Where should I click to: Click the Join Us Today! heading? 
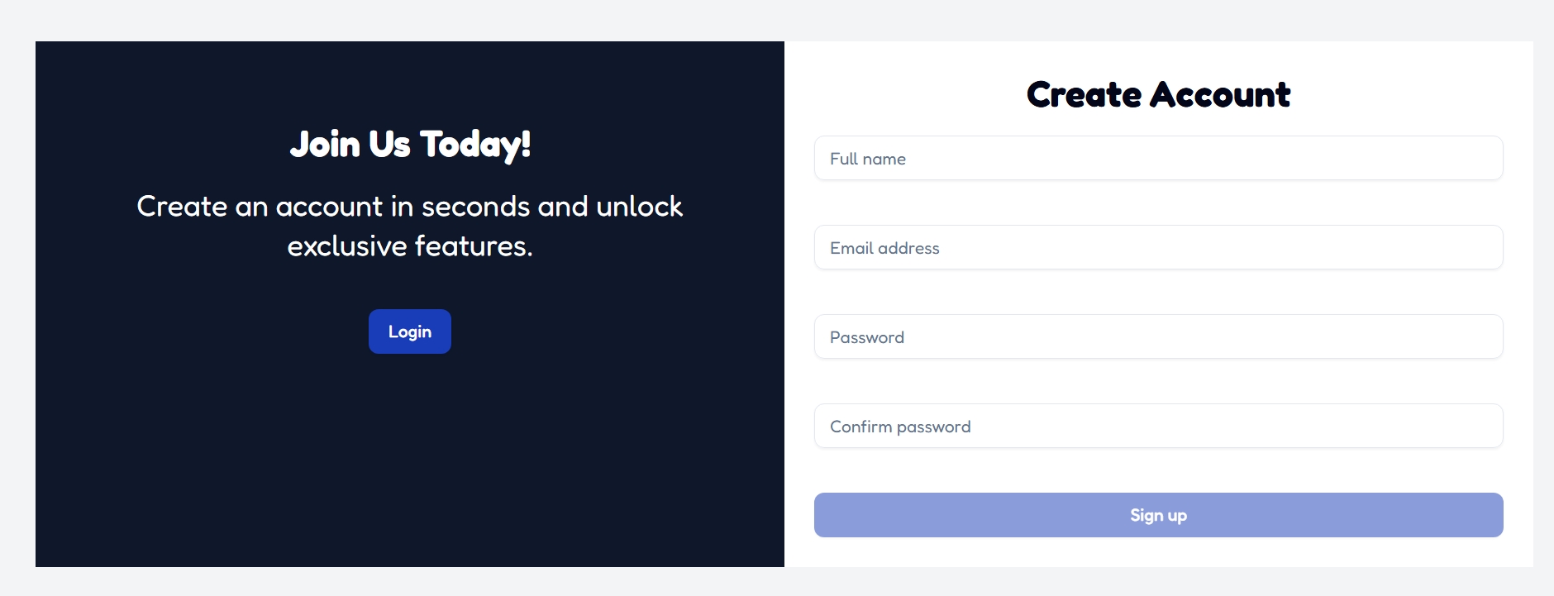pyautogui.click(x=410, y=145)
